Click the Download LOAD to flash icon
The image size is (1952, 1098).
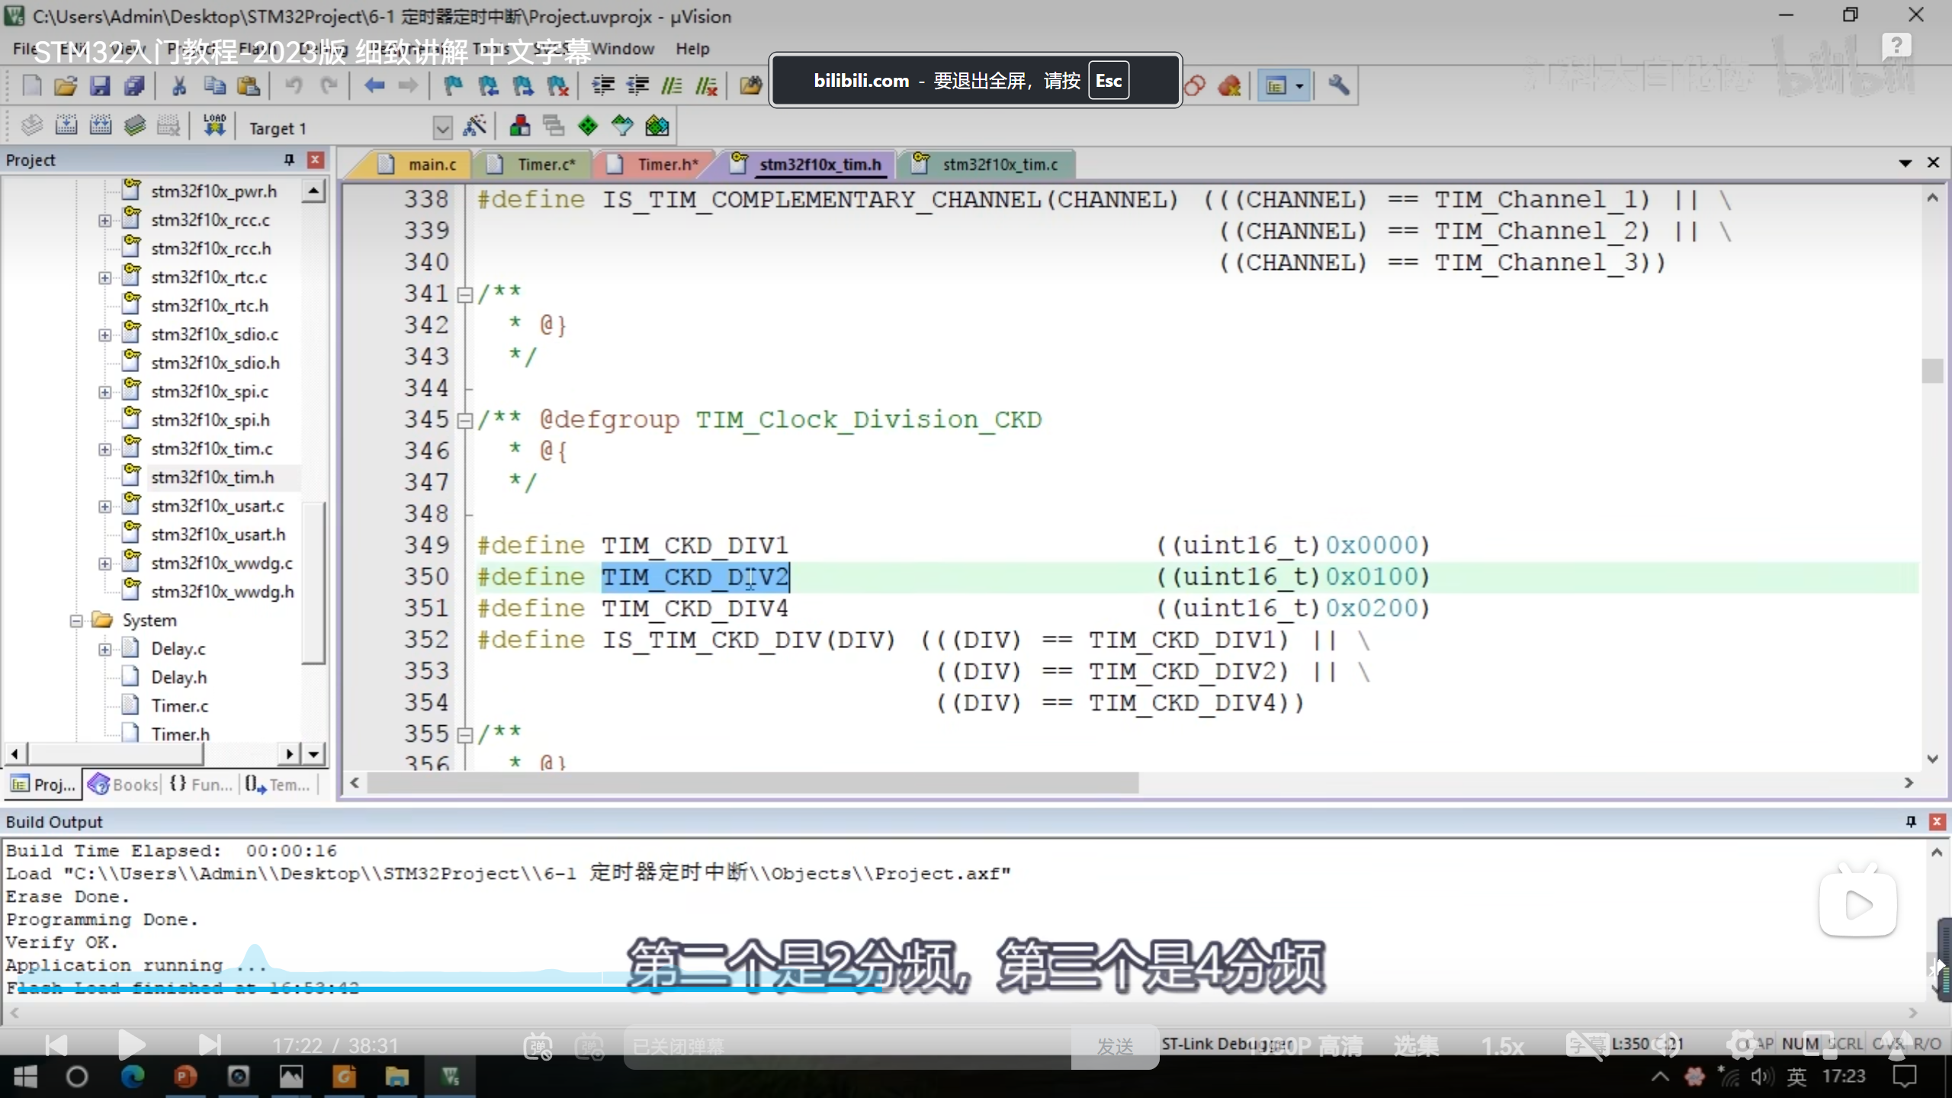214,126
